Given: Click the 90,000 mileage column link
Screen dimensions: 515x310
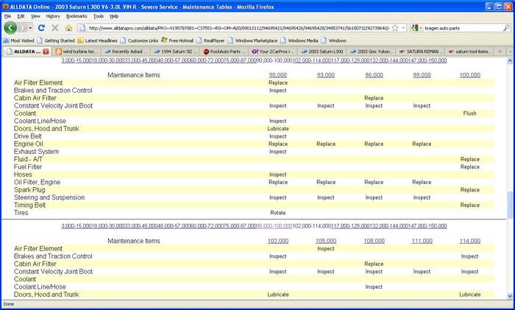Looking at the screenshot, I should (277, 75).
